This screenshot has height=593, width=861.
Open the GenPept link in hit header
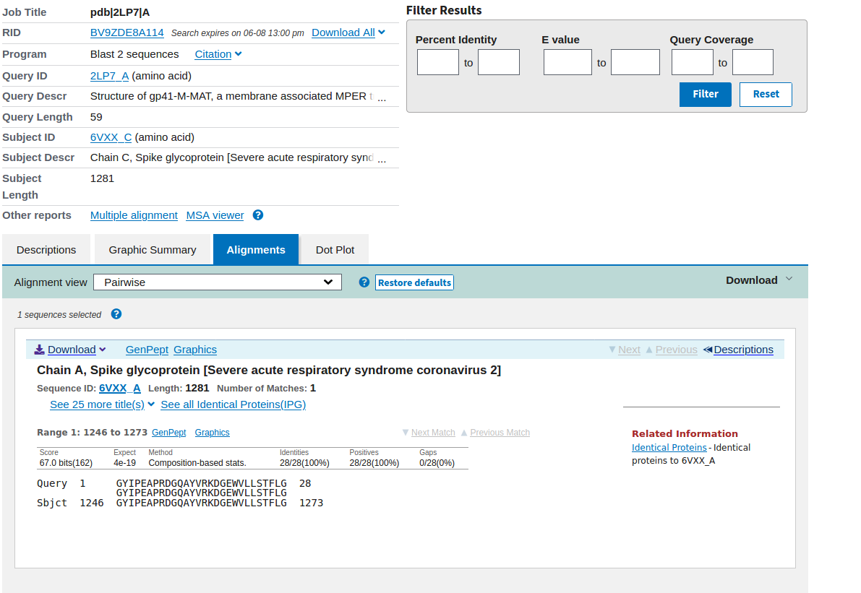tap(147, 350)
